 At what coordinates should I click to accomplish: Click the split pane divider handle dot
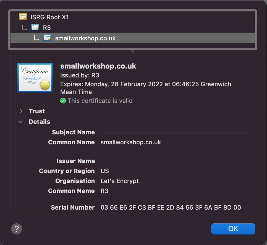click(133, 51)
